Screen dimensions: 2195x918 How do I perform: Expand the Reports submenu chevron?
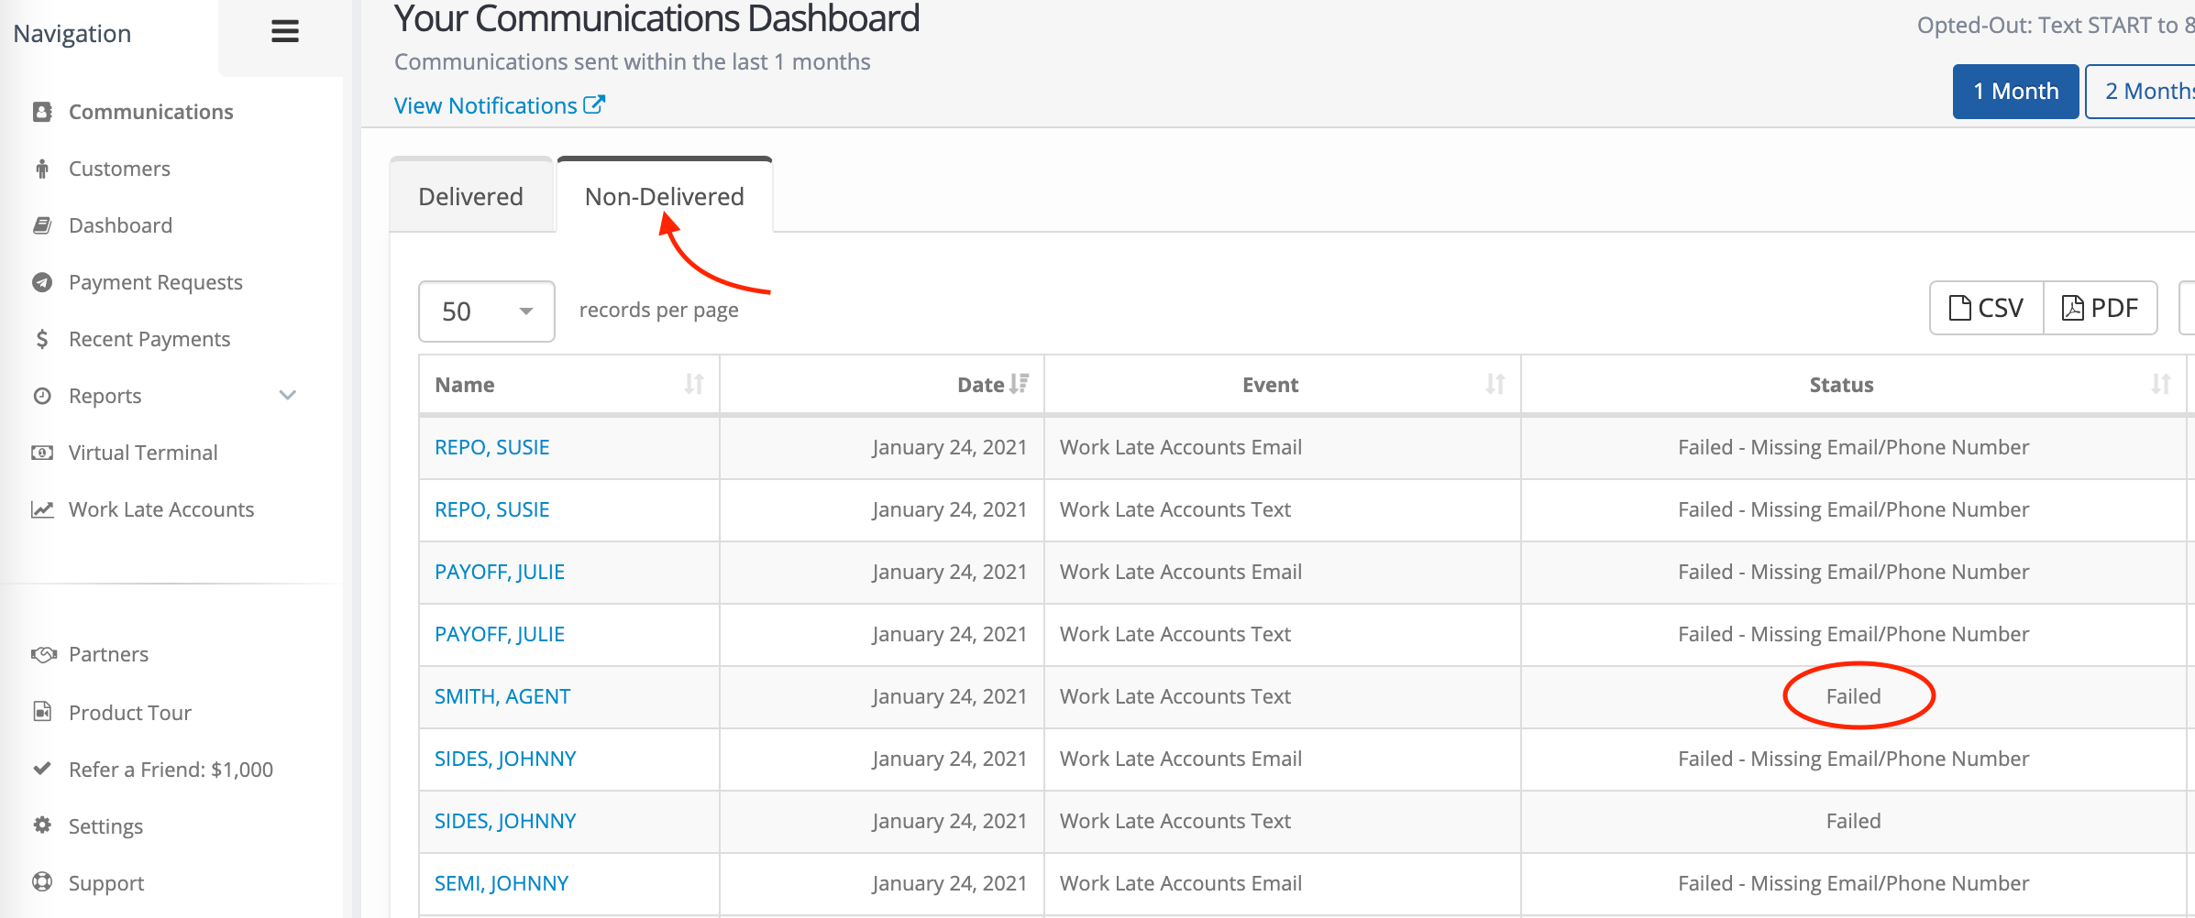click(x=288, y=396)
